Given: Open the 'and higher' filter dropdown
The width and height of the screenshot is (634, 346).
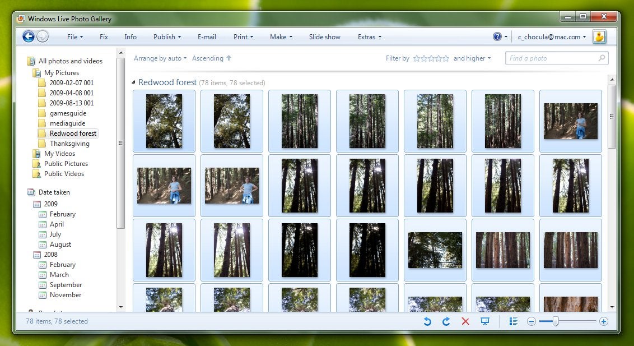Looking at the screenshot, I should tap(472, 58).
